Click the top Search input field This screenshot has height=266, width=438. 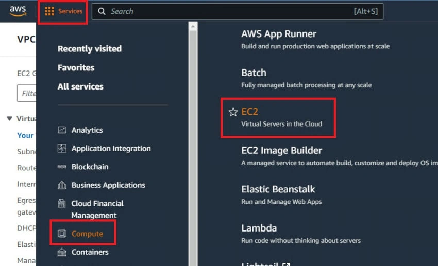click(238, 11)
